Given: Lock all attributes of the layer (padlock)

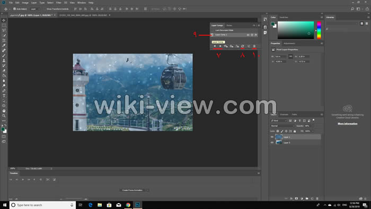Looking at the screenshot, I should click(295, 131).
